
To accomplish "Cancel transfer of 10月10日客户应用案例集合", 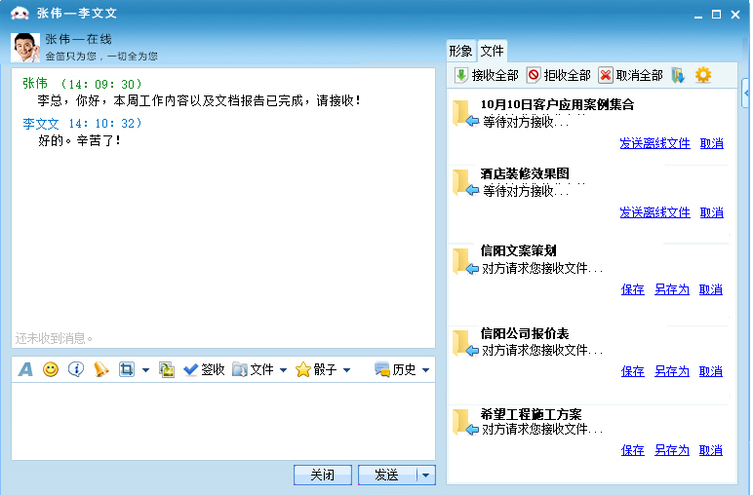I will pyautogui.click(x=712, y=143).
